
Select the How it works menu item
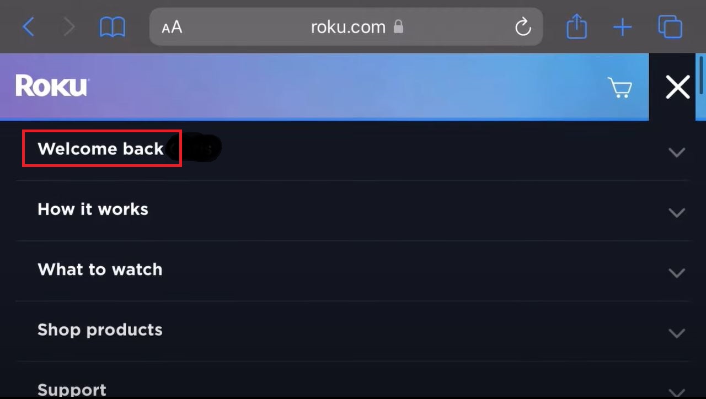(93, 209)
